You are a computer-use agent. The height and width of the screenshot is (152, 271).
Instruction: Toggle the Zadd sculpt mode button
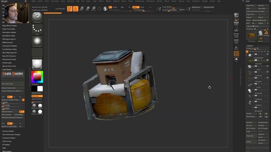[135, 7]
